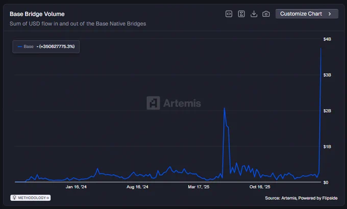Click the Mar 17, '25 date label
Viewport: 347px width, 209px height.
pos(199,187)
